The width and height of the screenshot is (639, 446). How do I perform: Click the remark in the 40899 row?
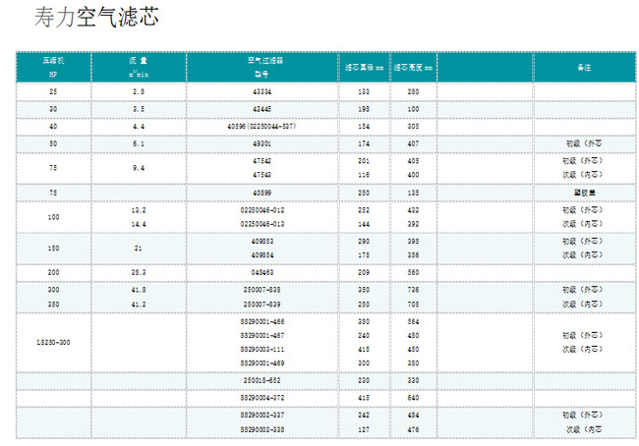click(x=584, y=193)
